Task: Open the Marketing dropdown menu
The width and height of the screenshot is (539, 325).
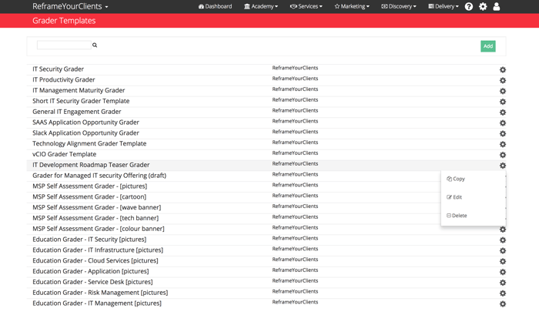Action: [352, 6]
